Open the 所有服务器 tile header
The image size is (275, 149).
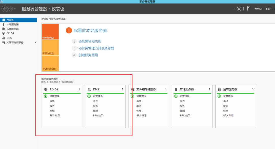pyautogui.click(x=236, y=89)
